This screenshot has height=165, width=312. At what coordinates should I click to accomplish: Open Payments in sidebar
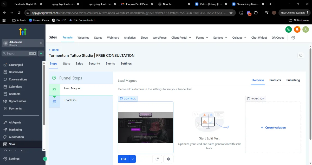(x=15, y=108)
